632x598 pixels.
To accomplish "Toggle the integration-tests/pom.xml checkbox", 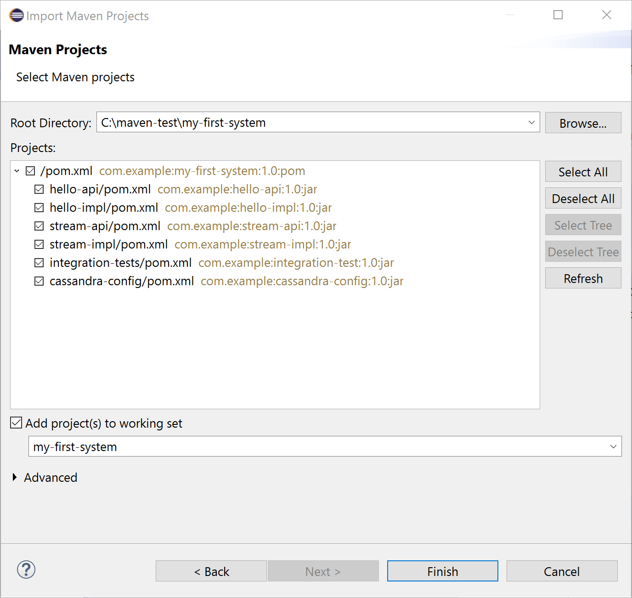I will [39, 262].
